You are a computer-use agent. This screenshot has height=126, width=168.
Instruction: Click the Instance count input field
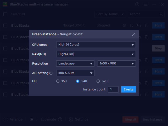[x=113, y=89]
